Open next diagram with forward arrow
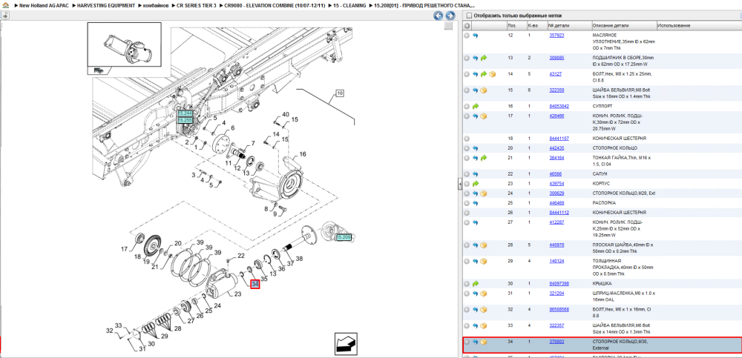 (x=450, y=16)
